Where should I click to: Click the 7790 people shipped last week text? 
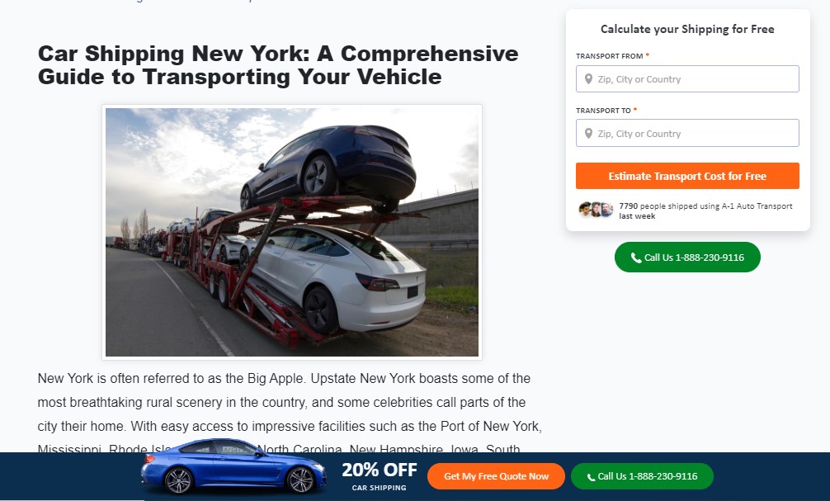[x=705, y=210]
